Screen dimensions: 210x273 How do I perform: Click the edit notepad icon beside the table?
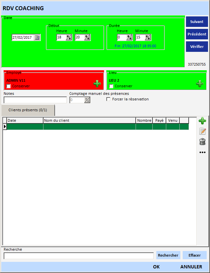(x=202, y=131)
